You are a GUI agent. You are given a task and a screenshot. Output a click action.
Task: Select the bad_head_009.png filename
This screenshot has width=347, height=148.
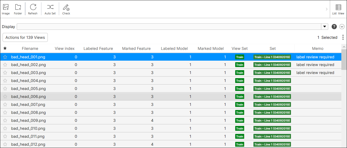(28, 121)
